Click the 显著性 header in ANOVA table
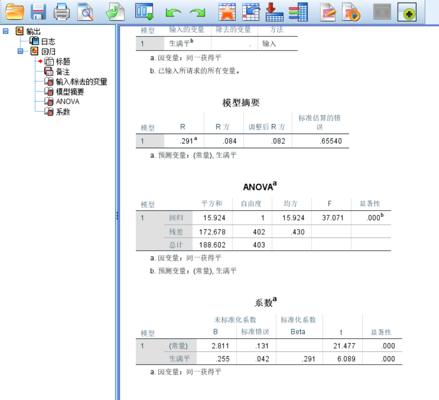The image size is (439, 400). (x=370, y=204)
